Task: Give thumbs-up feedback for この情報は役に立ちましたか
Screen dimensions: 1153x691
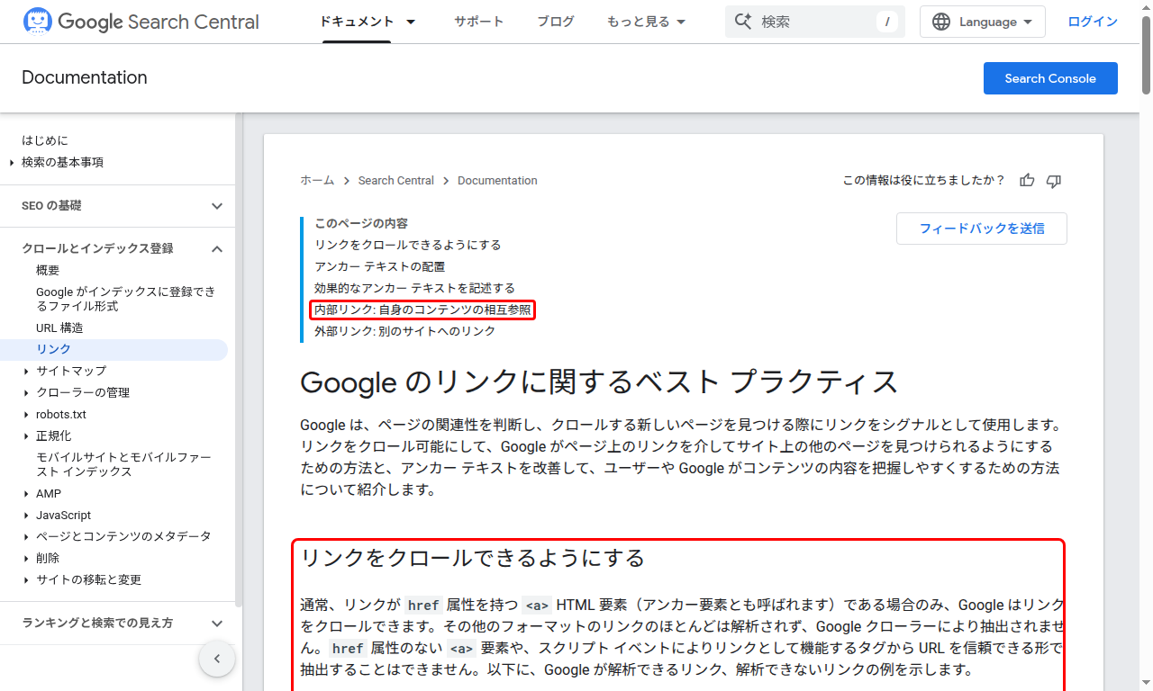Action: click(x=1027, y=180)
